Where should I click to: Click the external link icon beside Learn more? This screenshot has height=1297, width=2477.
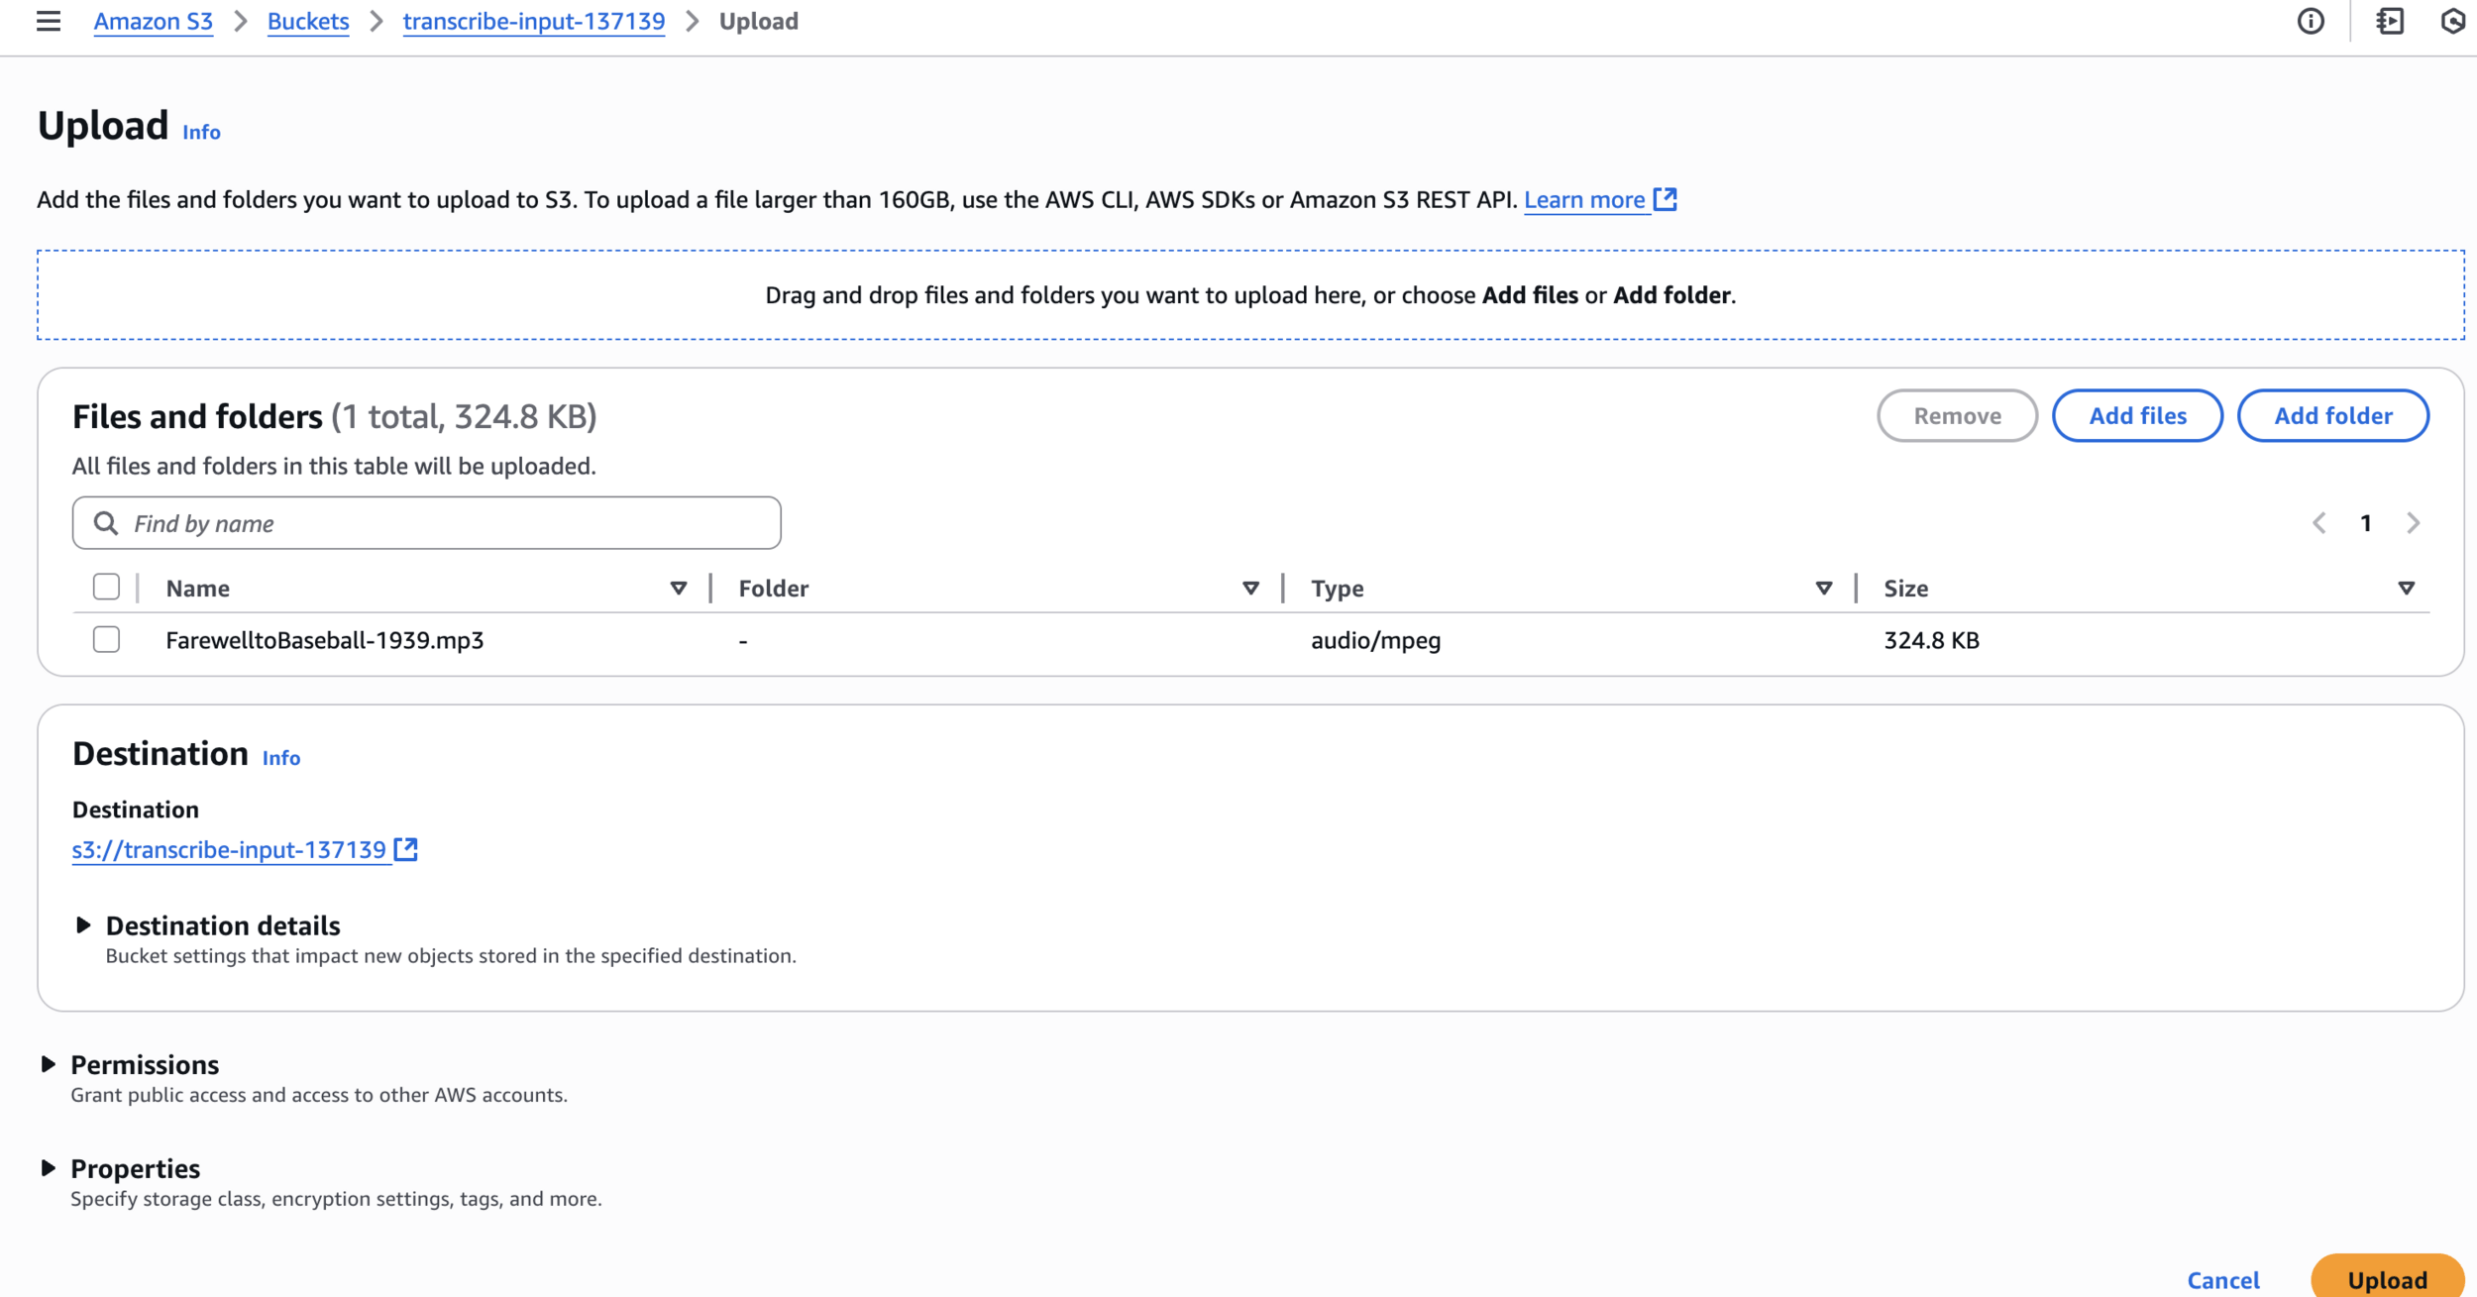1666,199
